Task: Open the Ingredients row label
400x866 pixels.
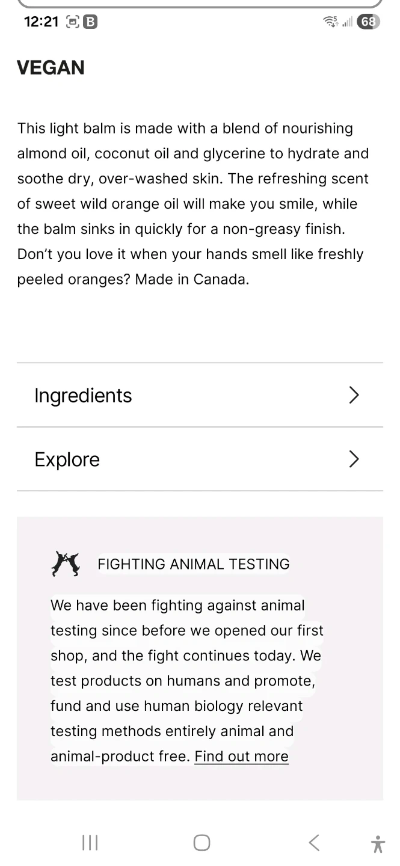Action: click(x=83, y=396)
